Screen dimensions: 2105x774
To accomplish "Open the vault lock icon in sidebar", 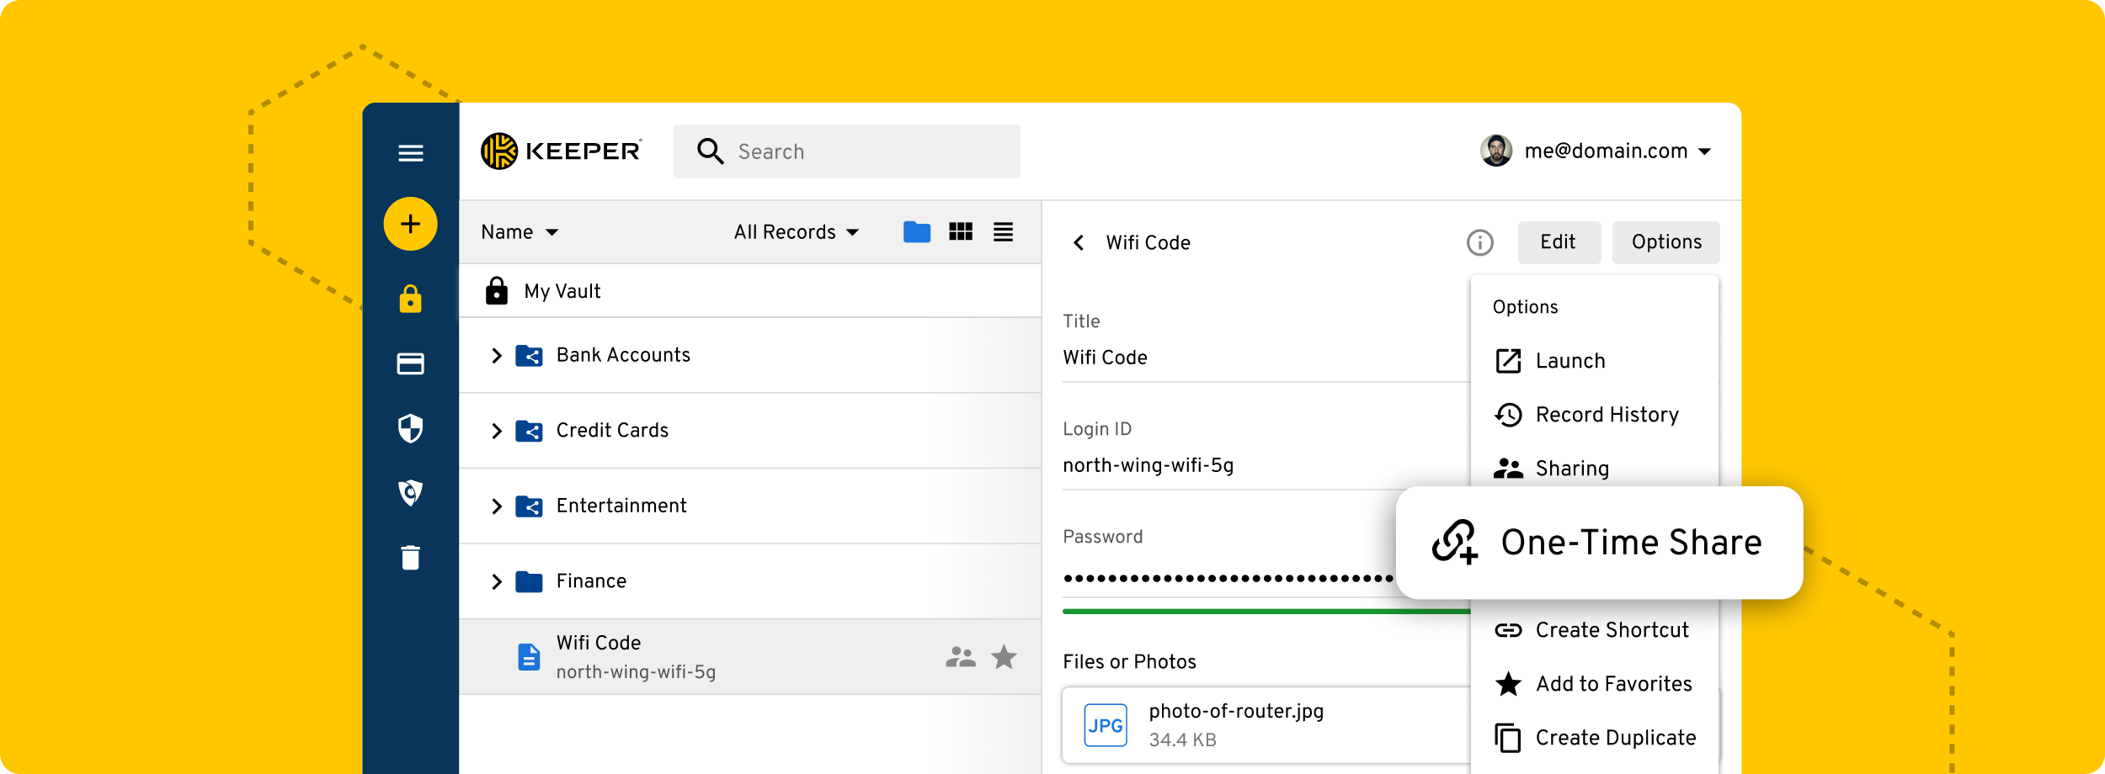I will 410,298.
